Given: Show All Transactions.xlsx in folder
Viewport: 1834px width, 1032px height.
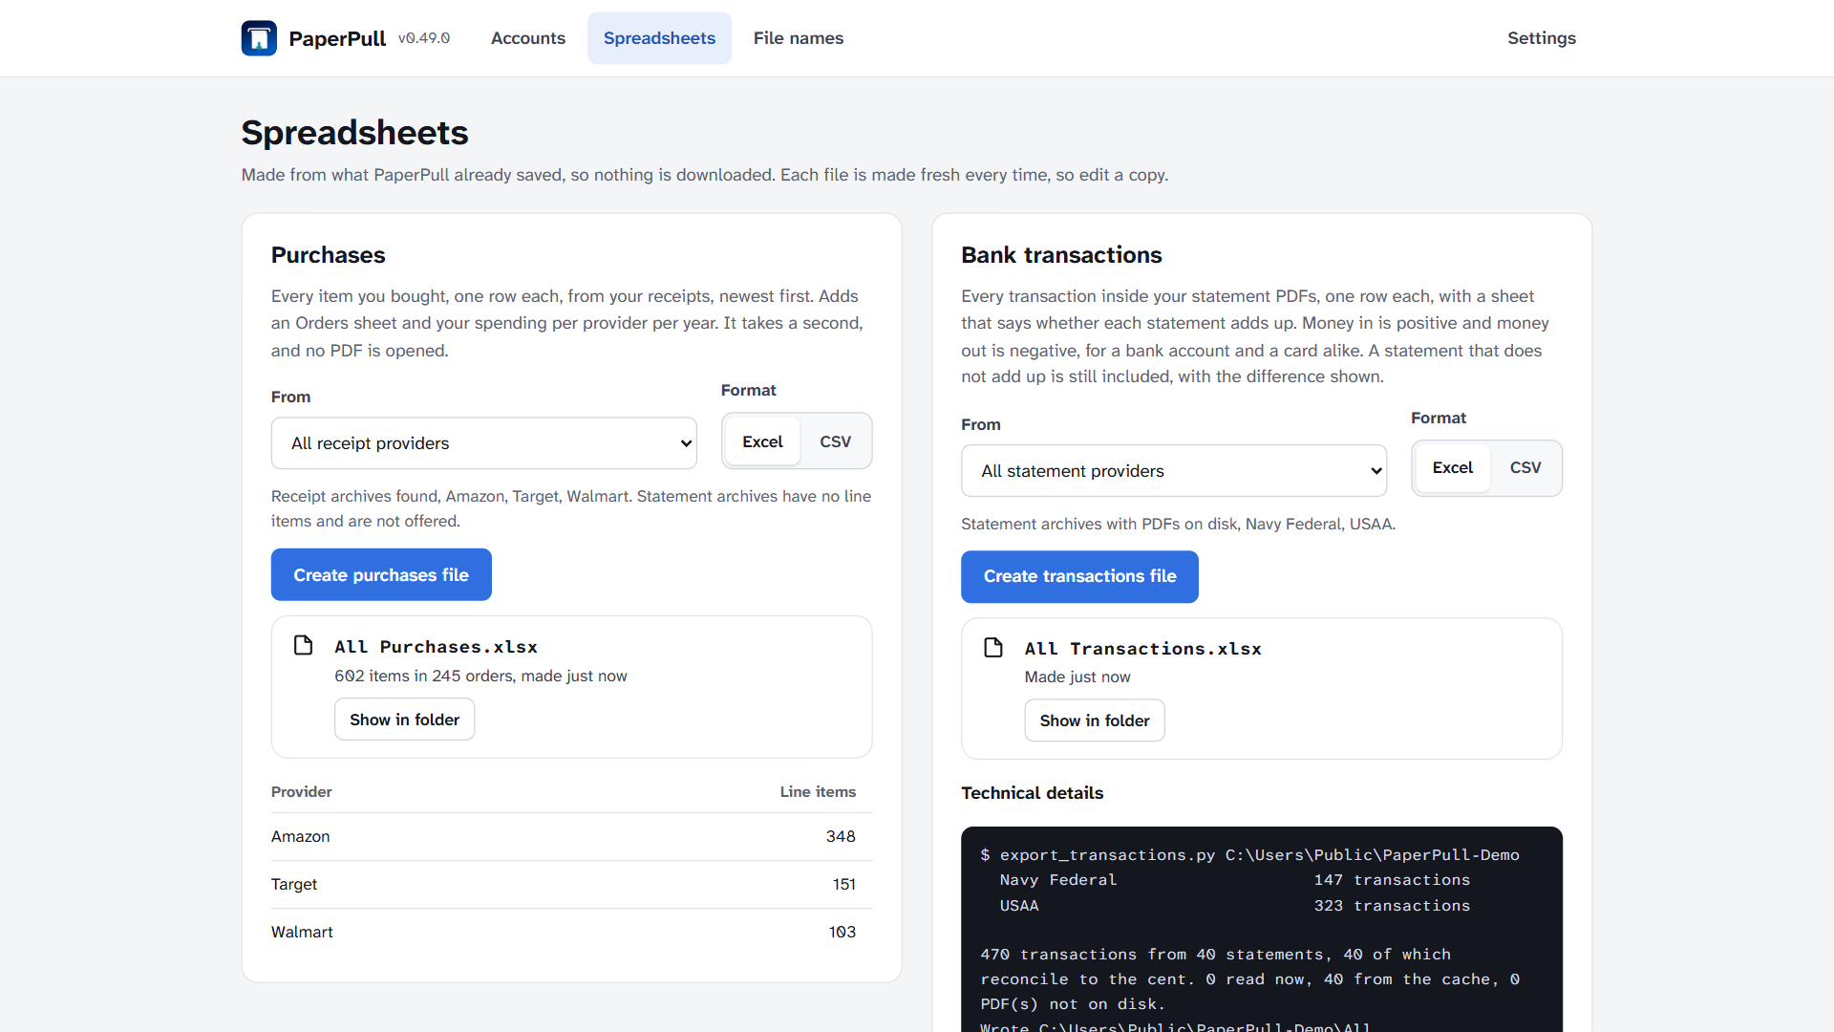Looking at the screenshot, I should pyautogui.click(x=1095, y=720).
